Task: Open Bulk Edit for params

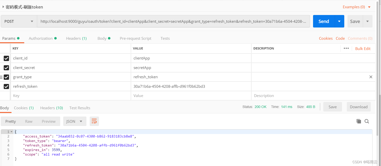Action: coord(363,48)
